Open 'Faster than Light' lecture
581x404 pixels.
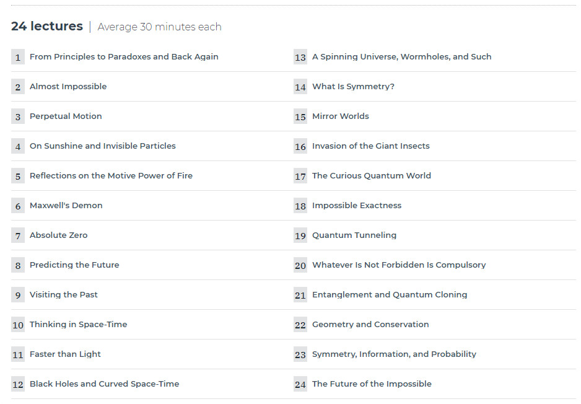tap(65, 354)
